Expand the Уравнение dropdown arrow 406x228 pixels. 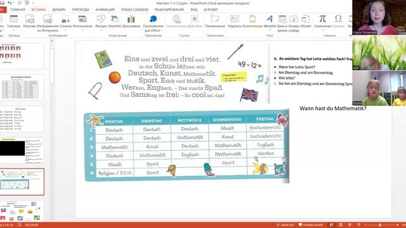pyautogui.click(x=323, y=30)
